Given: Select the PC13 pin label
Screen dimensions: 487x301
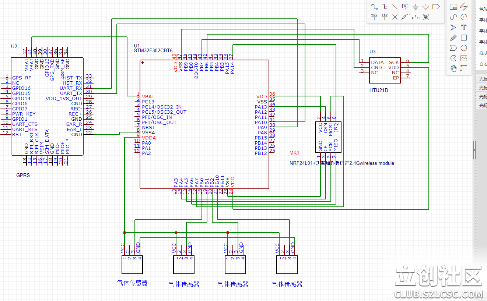Looking at the screenshot, I should 148,102.
